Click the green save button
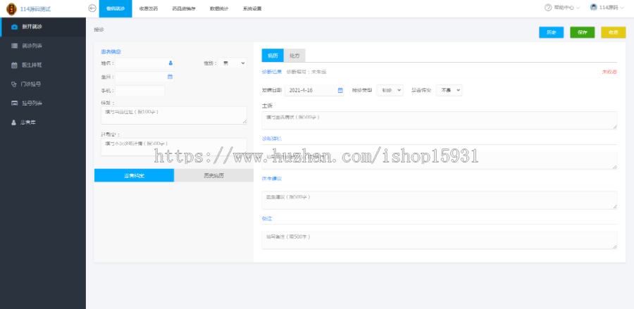The height and width of the screenshot is (309, 634). pos(582,32)
